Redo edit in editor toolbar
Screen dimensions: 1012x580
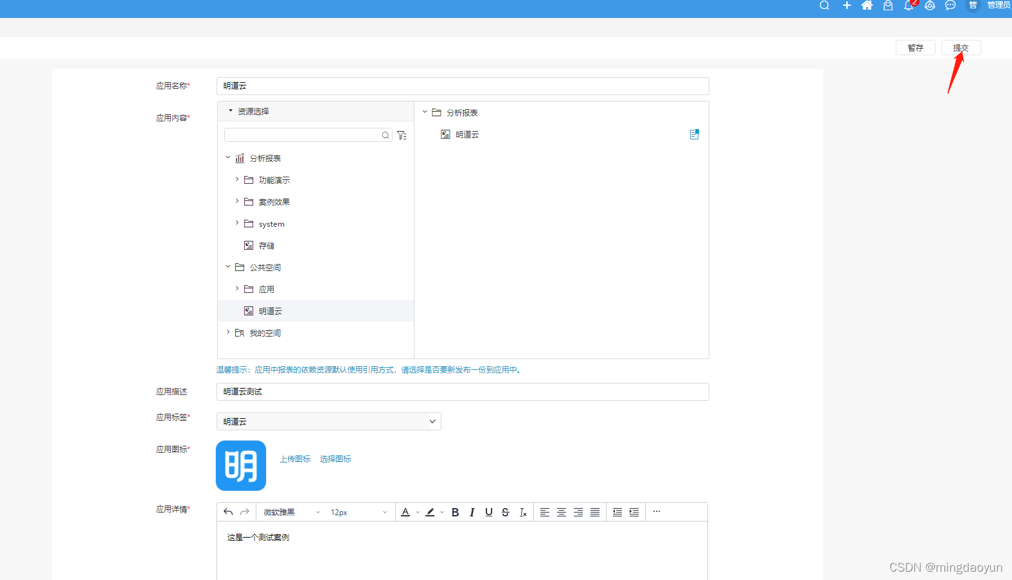coord(245,512)
